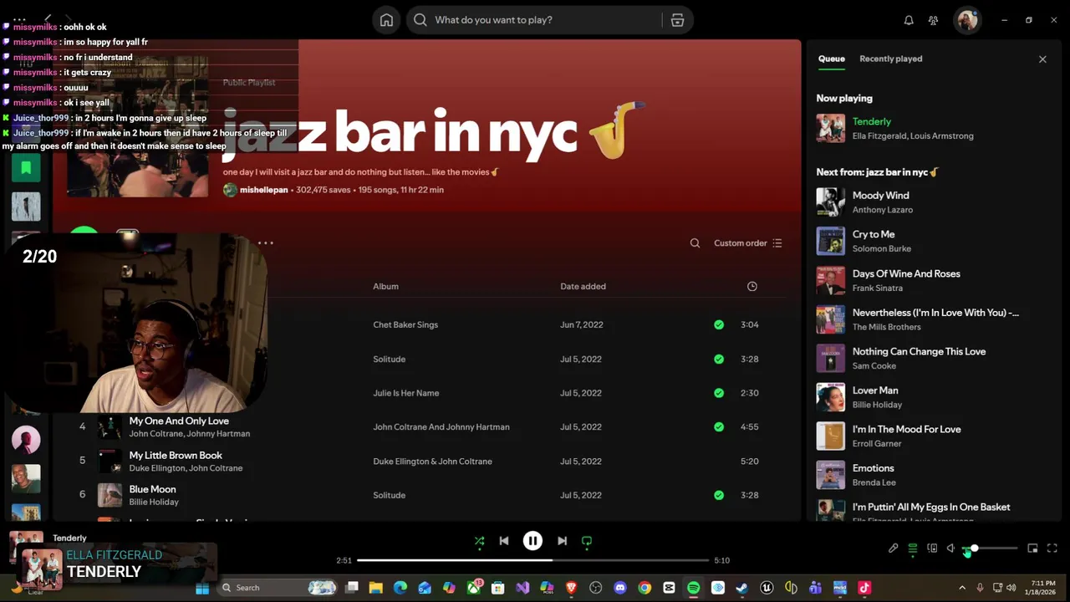1070x602 pixels.
Task: Switch to the Recently played tab
Action: tap(890, 59)
